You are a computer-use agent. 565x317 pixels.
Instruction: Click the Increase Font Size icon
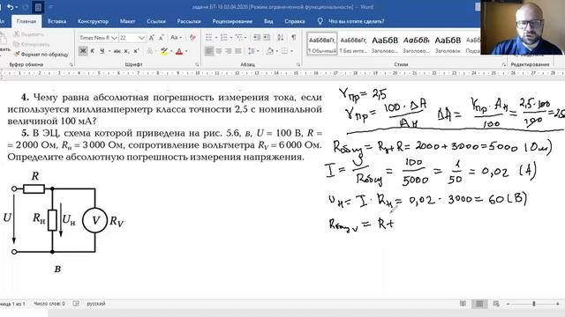click(151, 37)
